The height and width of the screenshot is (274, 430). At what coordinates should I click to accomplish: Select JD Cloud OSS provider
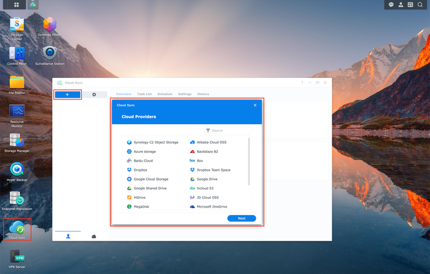tap(205, 197)
